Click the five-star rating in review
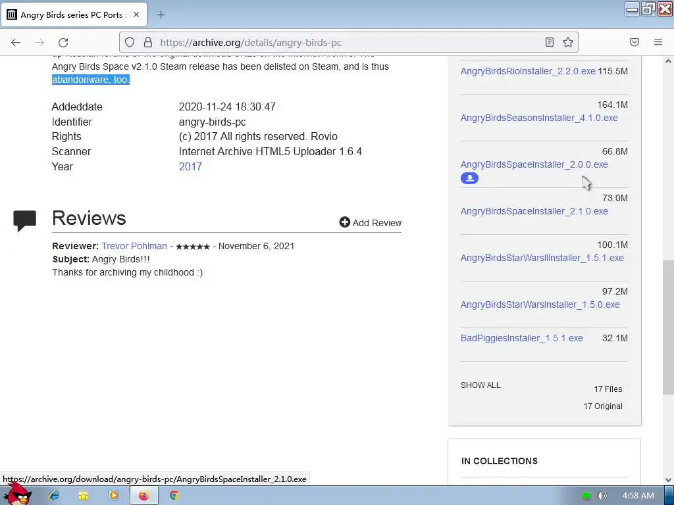This screenshot has width=674, height=505. point(193,247)
